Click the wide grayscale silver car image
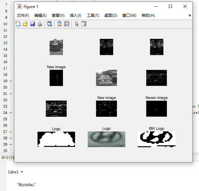Screen dimensions: 199x191 (106, 78)
